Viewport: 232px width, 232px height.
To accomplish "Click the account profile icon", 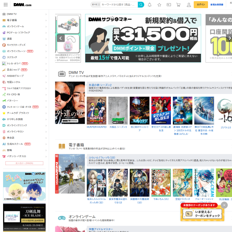I will tap(189, 5).
